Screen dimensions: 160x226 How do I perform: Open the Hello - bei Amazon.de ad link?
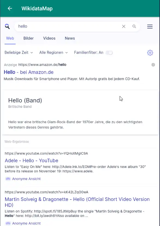(29, 72)
